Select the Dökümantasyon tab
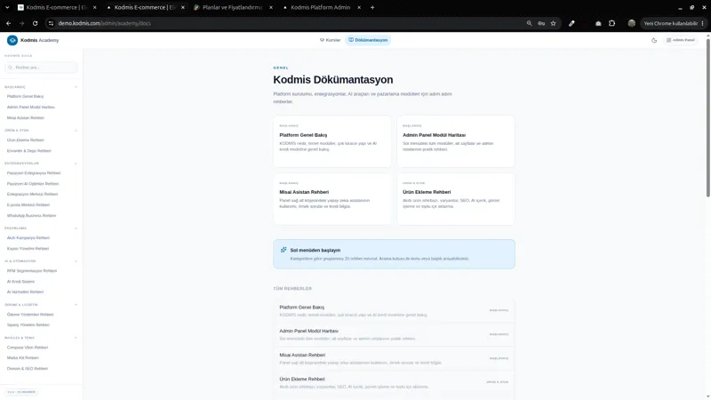 tap(368, 40)
